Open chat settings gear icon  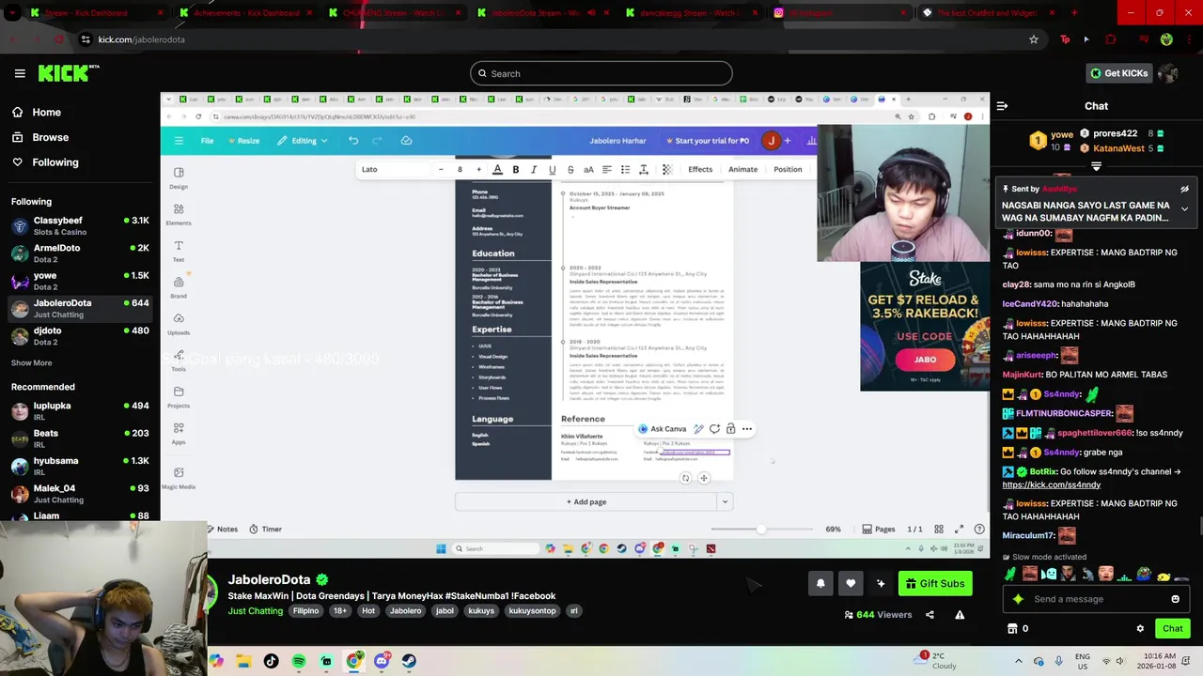click(1140, 629)
